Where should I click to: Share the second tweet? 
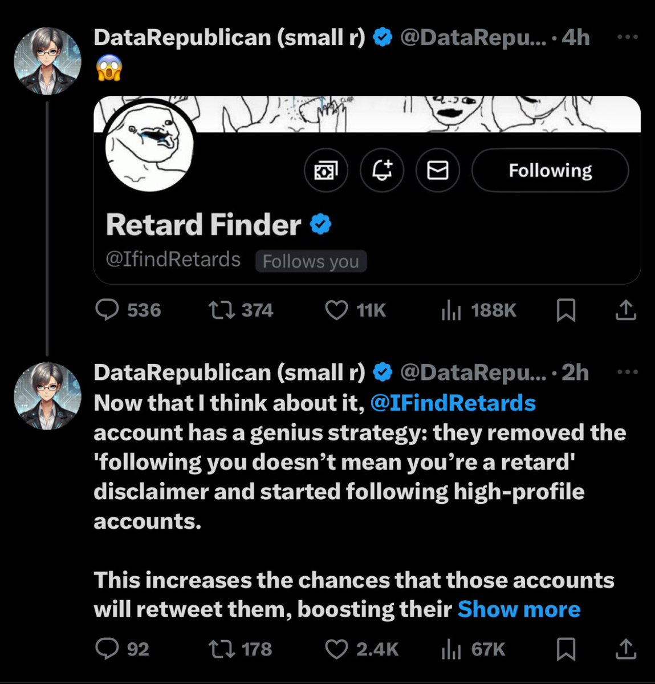625,649
